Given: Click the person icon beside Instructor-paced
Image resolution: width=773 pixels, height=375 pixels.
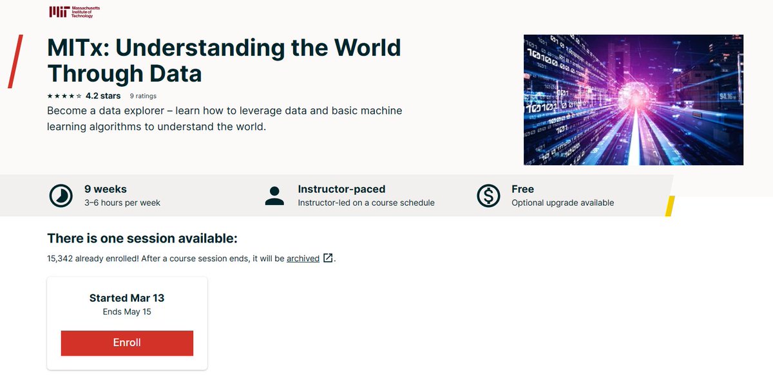Looking at the screenshot, I should tap(274, 196).
